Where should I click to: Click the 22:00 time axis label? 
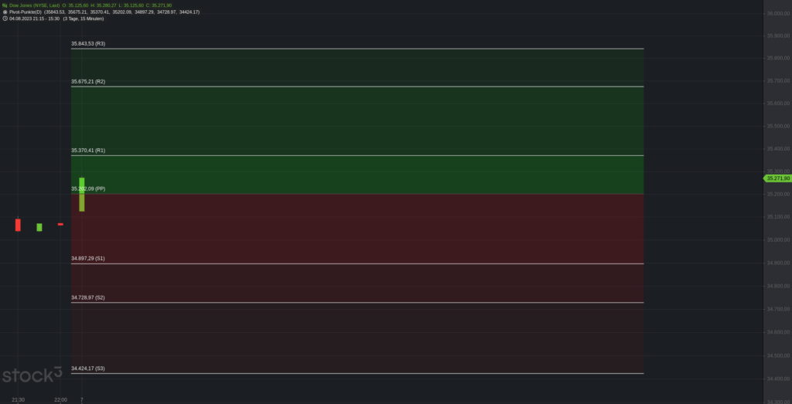(x=60, y=399)
